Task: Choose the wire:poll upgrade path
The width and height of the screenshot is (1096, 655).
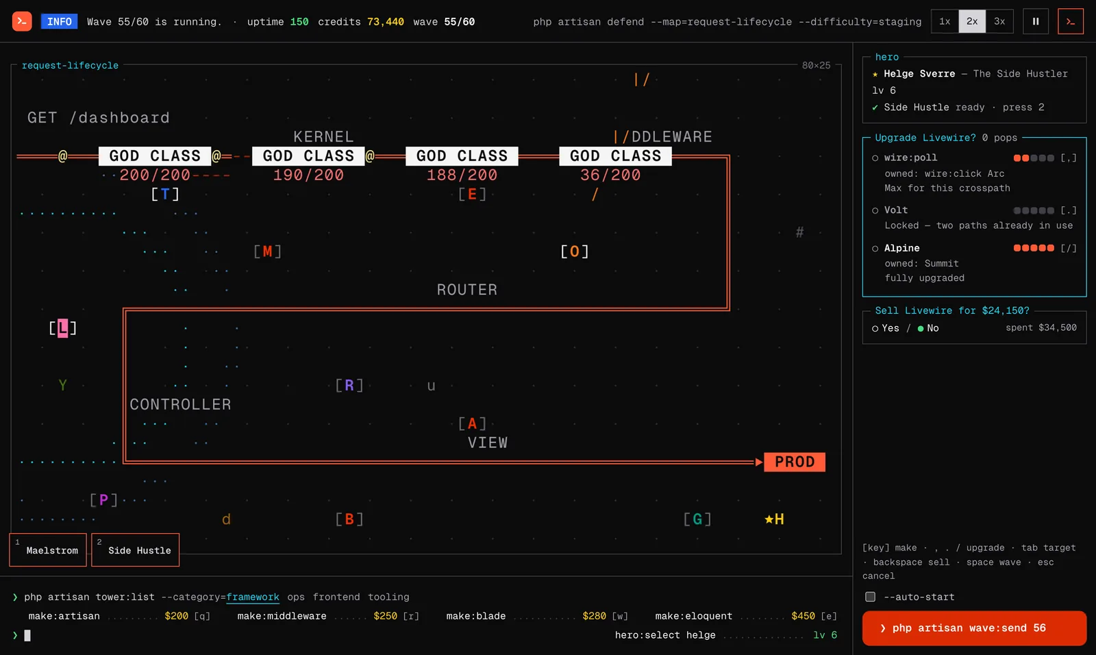Action: click(x=974, y=173)
